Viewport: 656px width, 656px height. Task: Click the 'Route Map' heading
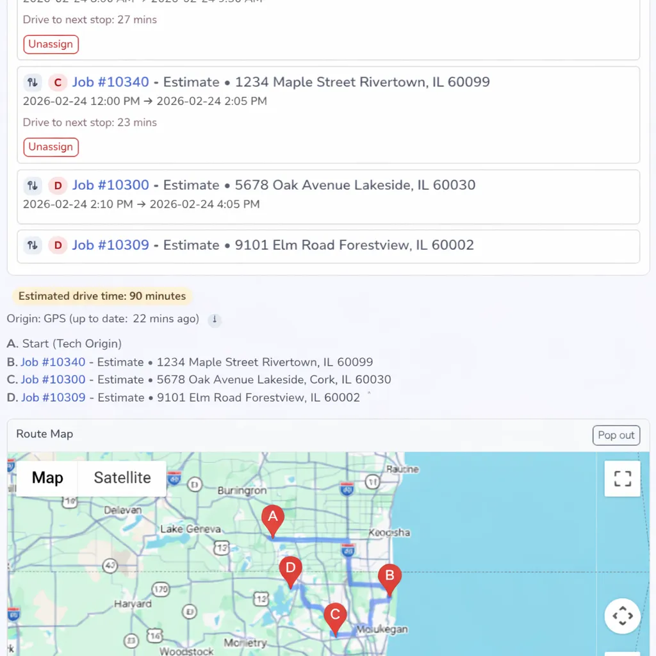(x=45, y=434)
